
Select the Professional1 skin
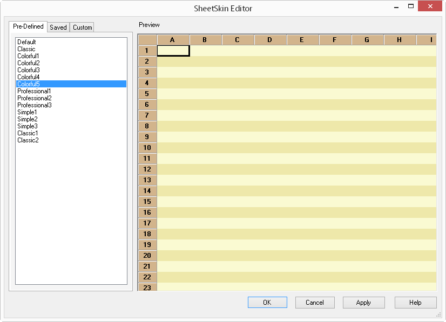click(34, 91)
